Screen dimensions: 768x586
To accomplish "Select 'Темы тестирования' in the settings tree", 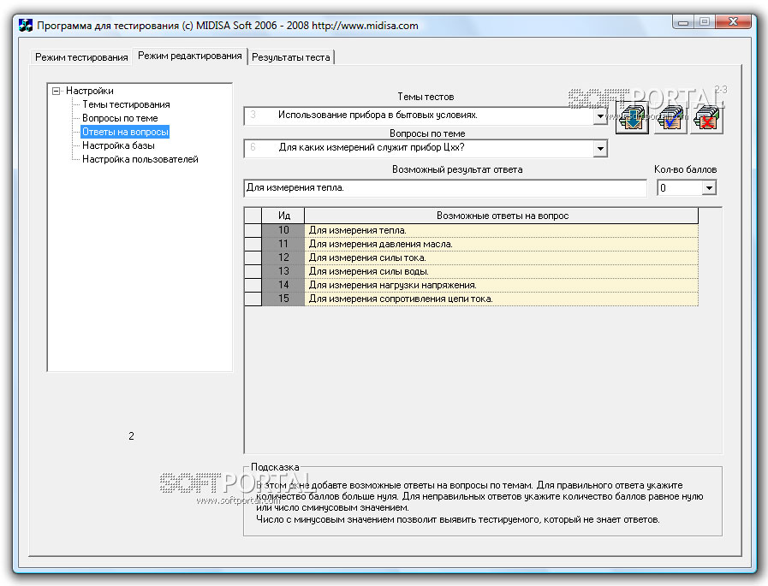I will point(126,104).
